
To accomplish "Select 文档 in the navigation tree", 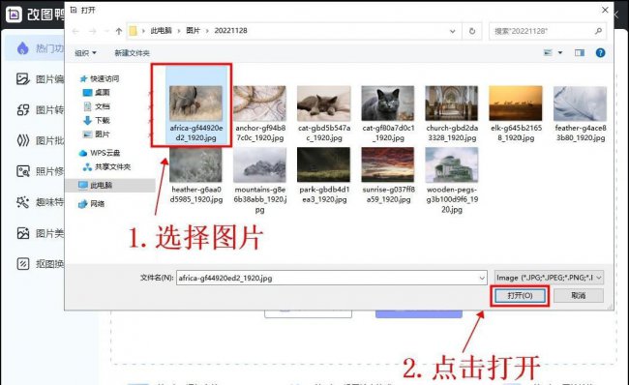I will 103,106.
